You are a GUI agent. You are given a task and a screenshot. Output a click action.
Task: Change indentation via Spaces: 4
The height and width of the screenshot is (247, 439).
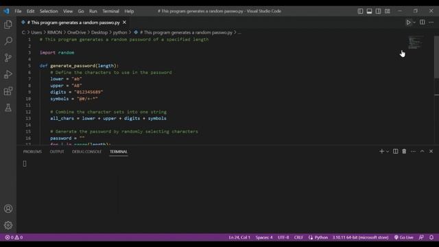tap(264, 237)
